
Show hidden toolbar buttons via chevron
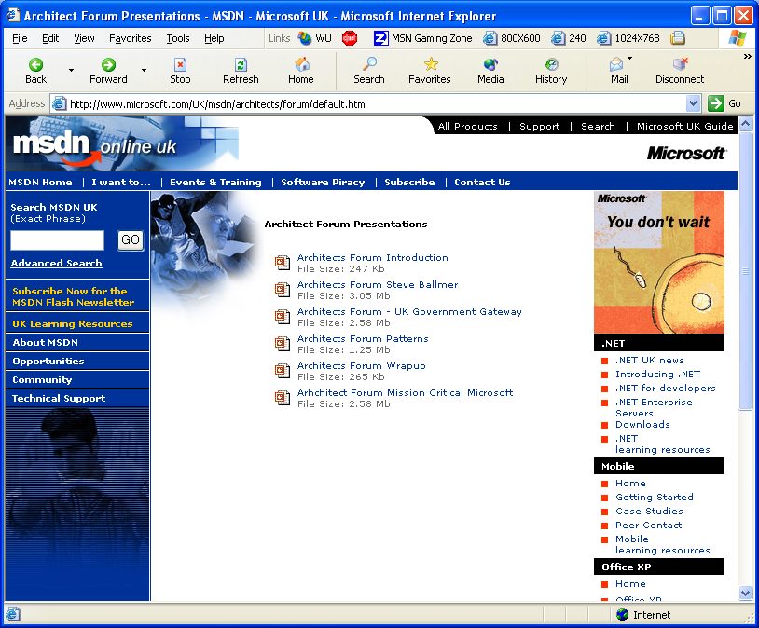point(747,57)
